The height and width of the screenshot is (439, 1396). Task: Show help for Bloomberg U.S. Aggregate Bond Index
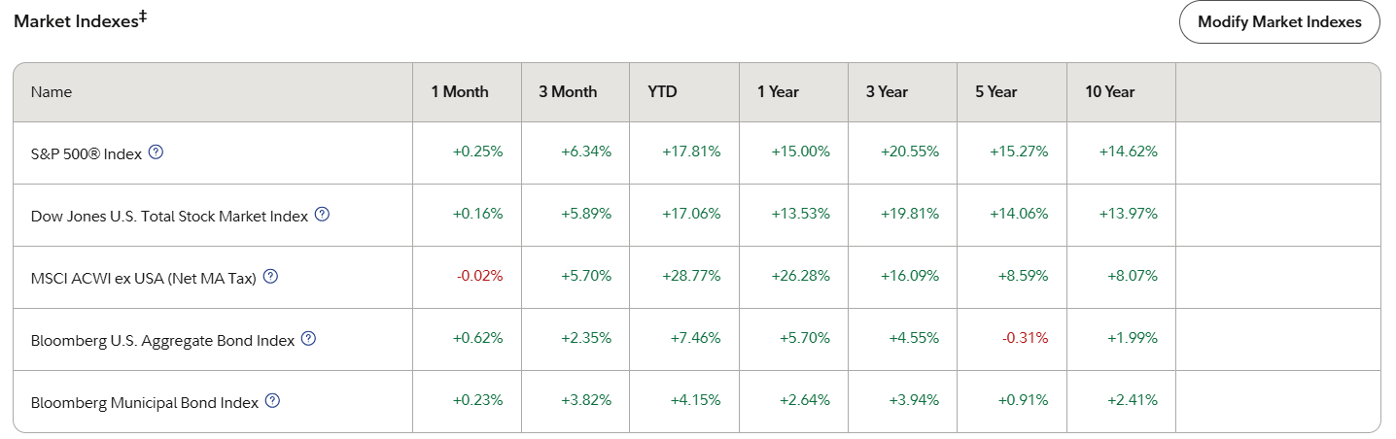pos(308,339)
